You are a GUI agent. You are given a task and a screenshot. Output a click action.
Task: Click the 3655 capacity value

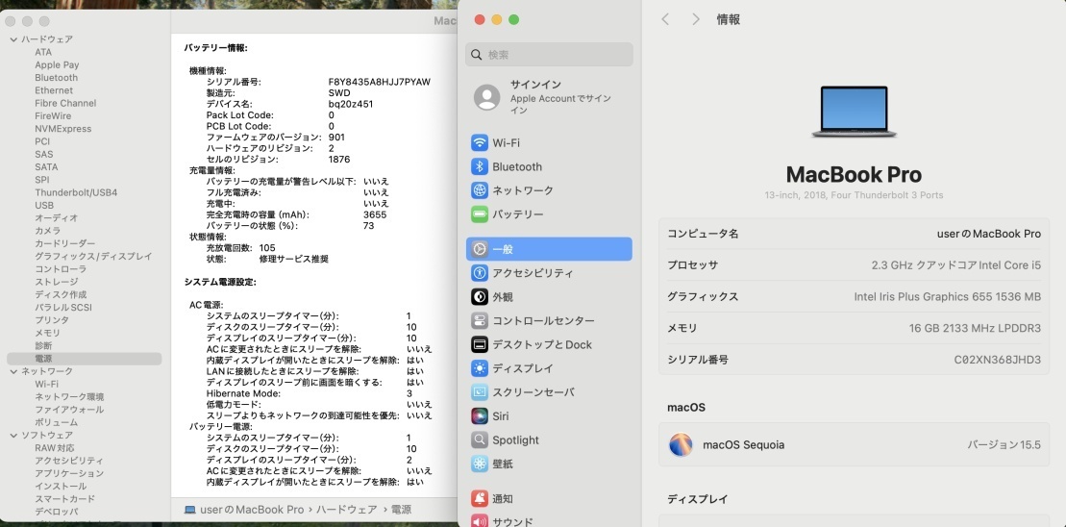375,214
